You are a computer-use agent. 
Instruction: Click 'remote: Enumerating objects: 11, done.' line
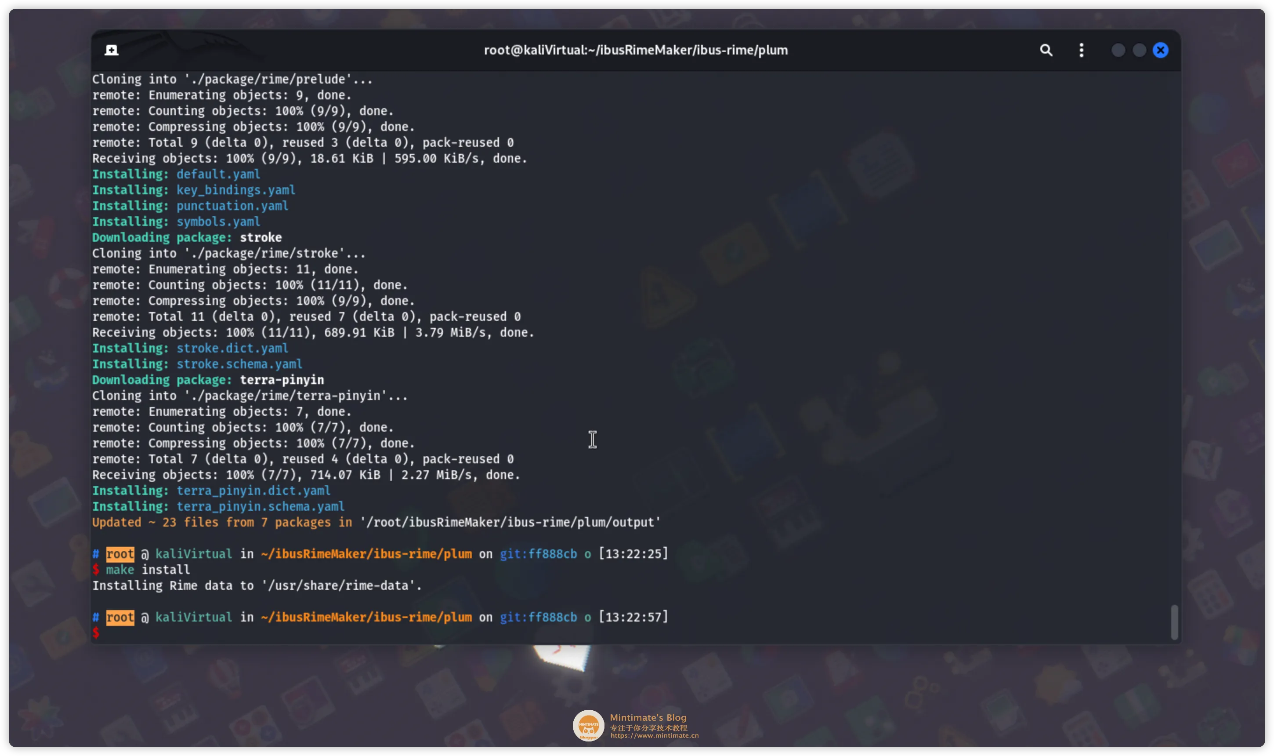(225, 269)
